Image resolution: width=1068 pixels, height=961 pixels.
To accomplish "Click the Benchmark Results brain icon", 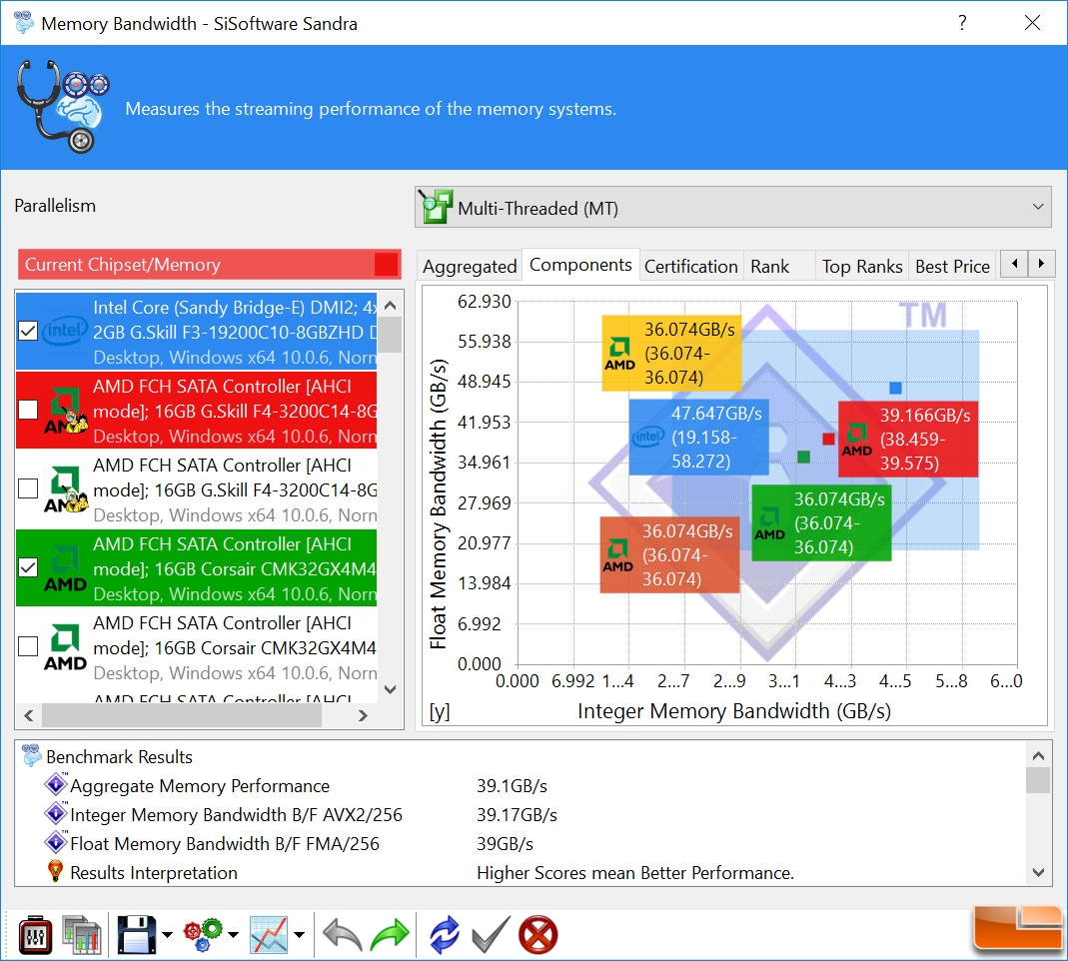I will [31, 755].
